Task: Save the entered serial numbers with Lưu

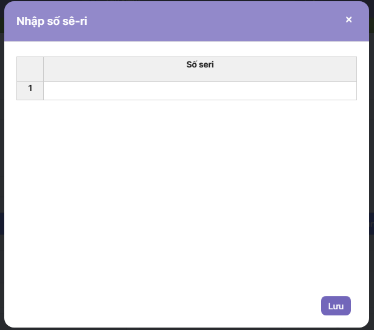Action: click(336, 306)
